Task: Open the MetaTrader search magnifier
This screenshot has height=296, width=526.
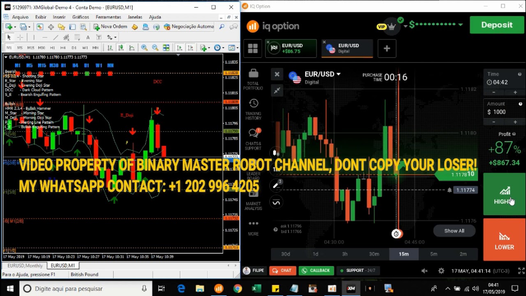Action: [x=222, y=27]
